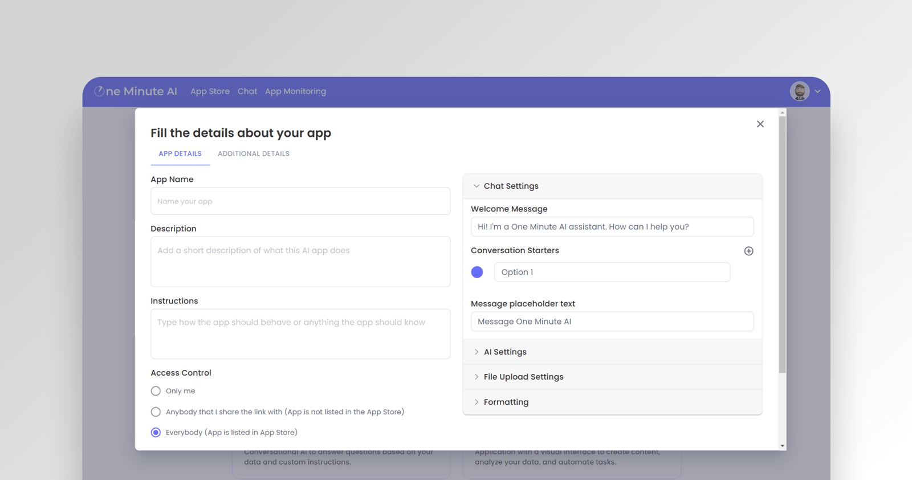The image size is (912, 480).
Task: Select Everybody access control option
Action: 156,433
